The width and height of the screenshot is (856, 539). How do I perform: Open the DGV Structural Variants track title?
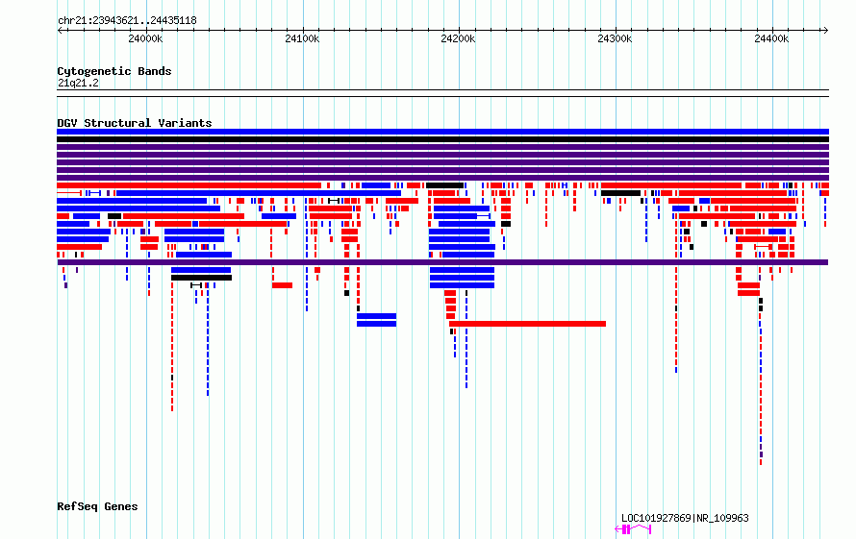tap(135, 123)
